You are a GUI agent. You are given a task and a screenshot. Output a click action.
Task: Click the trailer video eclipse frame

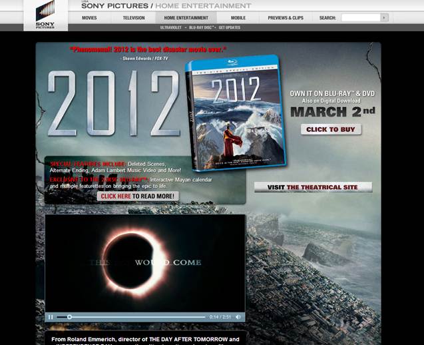click(145, 263)
